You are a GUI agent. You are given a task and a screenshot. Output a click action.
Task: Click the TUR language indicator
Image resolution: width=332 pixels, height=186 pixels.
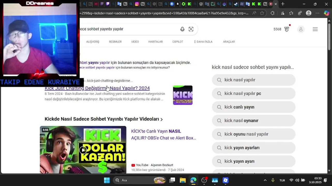[x=282, y=180]
